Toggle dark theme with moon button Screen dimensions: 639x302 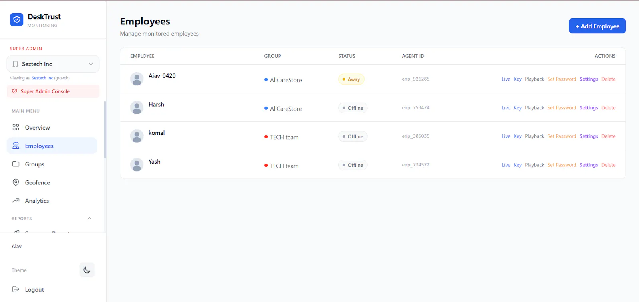(87, 270)
